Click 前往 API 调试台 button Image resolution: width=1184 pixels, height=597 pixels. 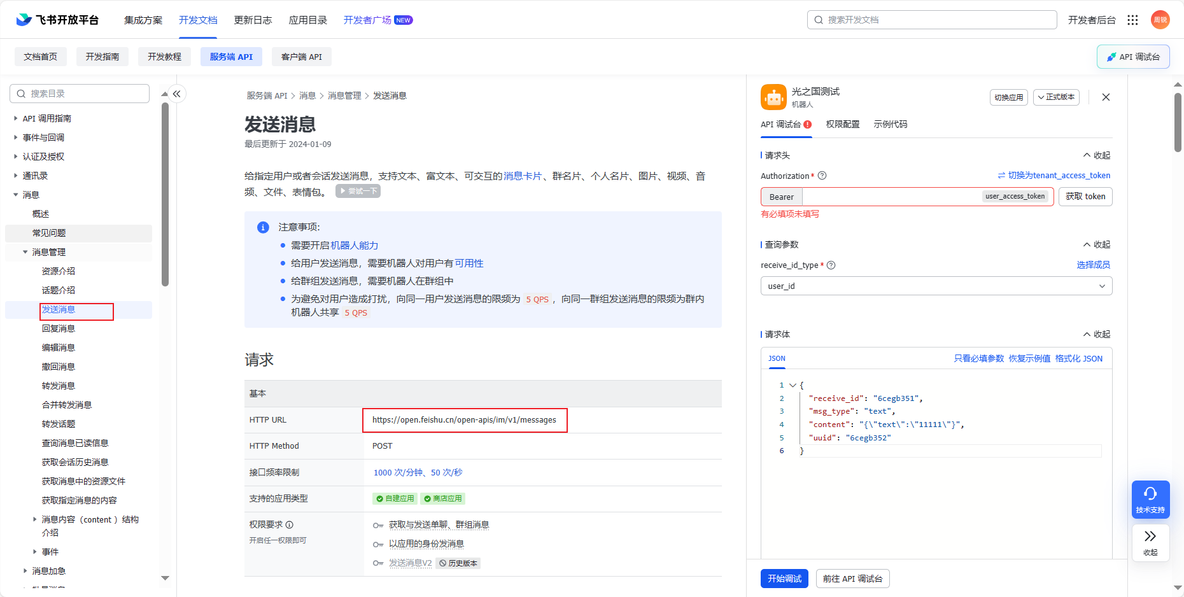(852, 579)
